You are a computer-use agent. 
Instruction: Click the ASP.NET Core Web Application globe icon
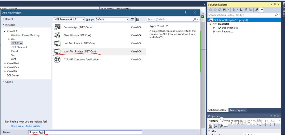click(x=58, y=59)
